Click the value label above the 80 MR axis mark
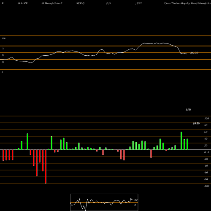The height and width of the screenshot is (211, 211). [x=196, y=123]
